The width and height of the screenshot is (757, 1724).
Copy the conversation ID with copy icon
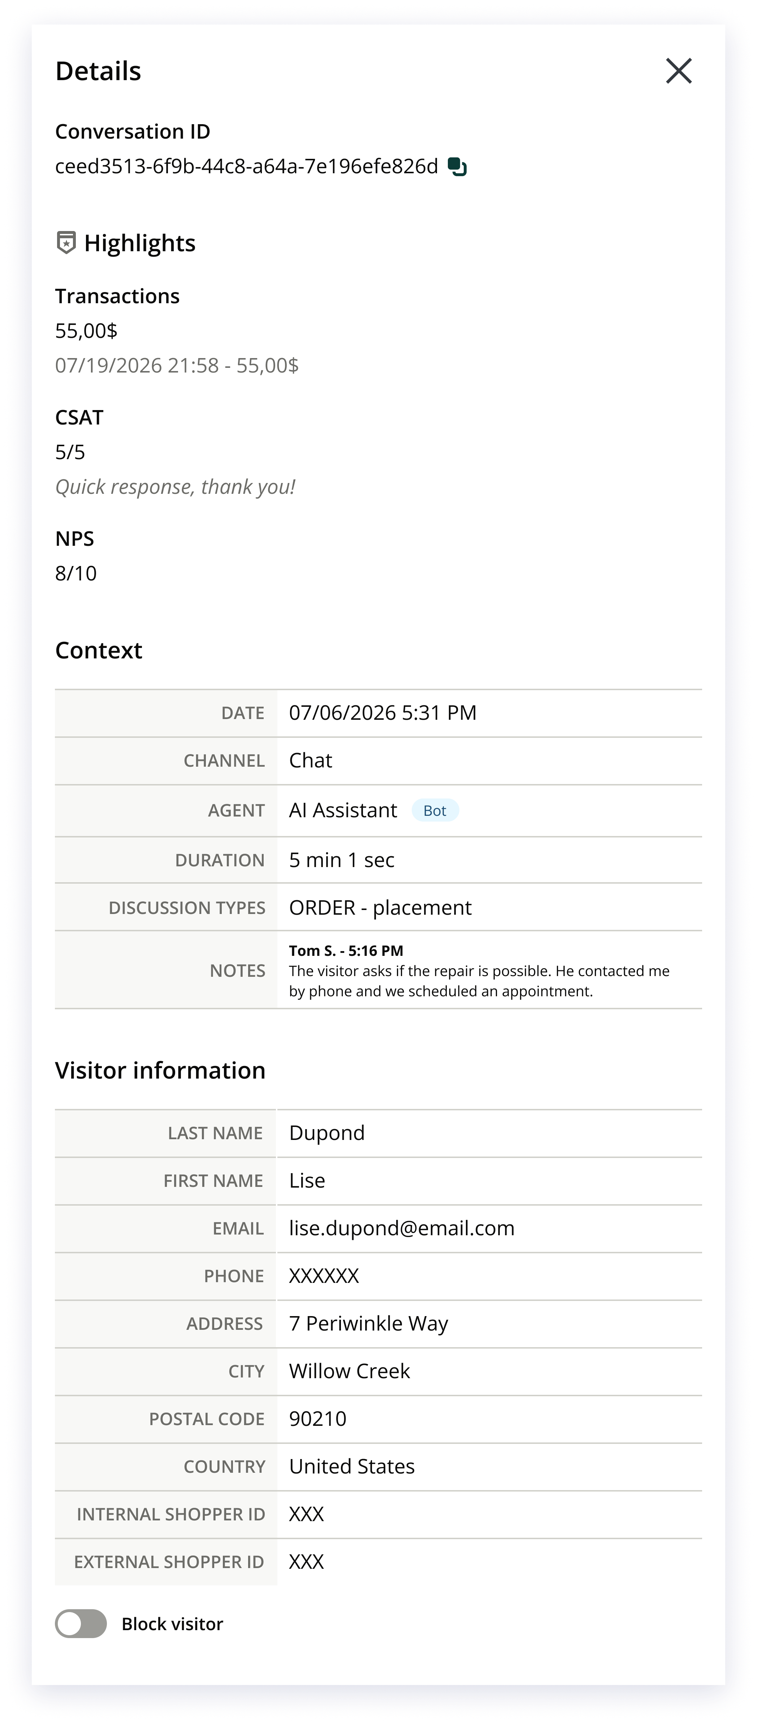coord(457,167)
